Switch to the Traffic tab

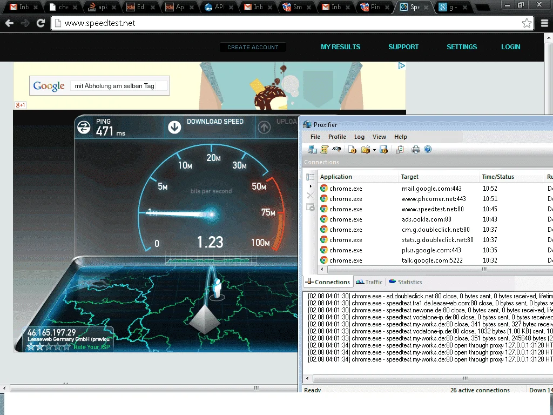pyautogui.click(x=369, y=282)
